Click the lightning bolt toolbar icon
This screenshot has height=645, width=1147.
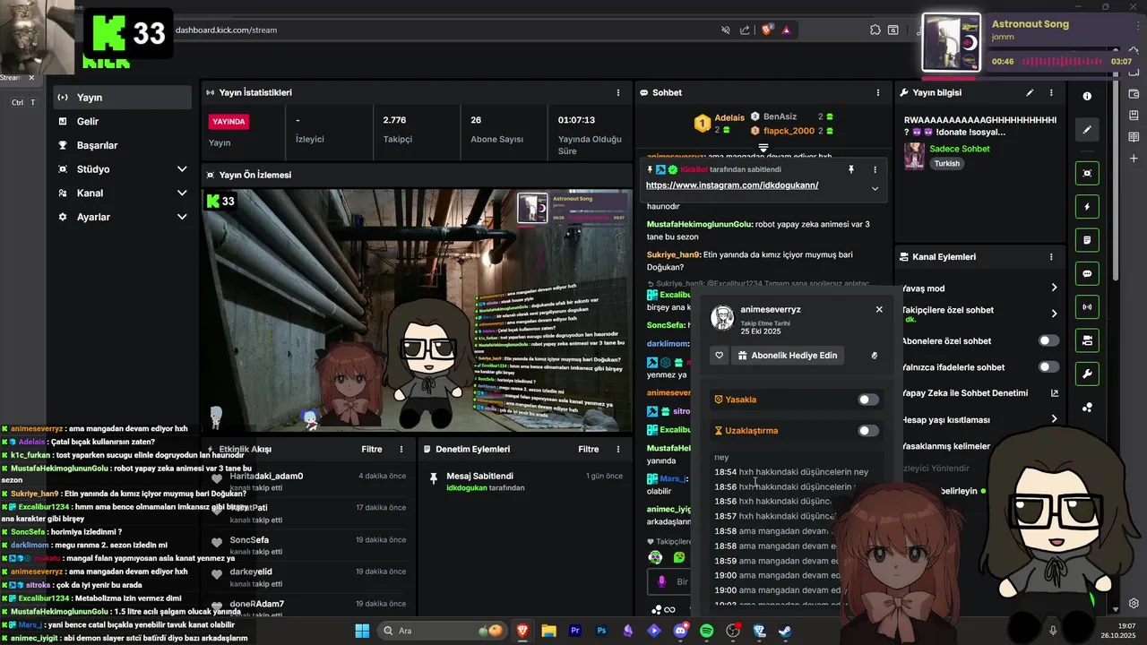coord(1087,207)
